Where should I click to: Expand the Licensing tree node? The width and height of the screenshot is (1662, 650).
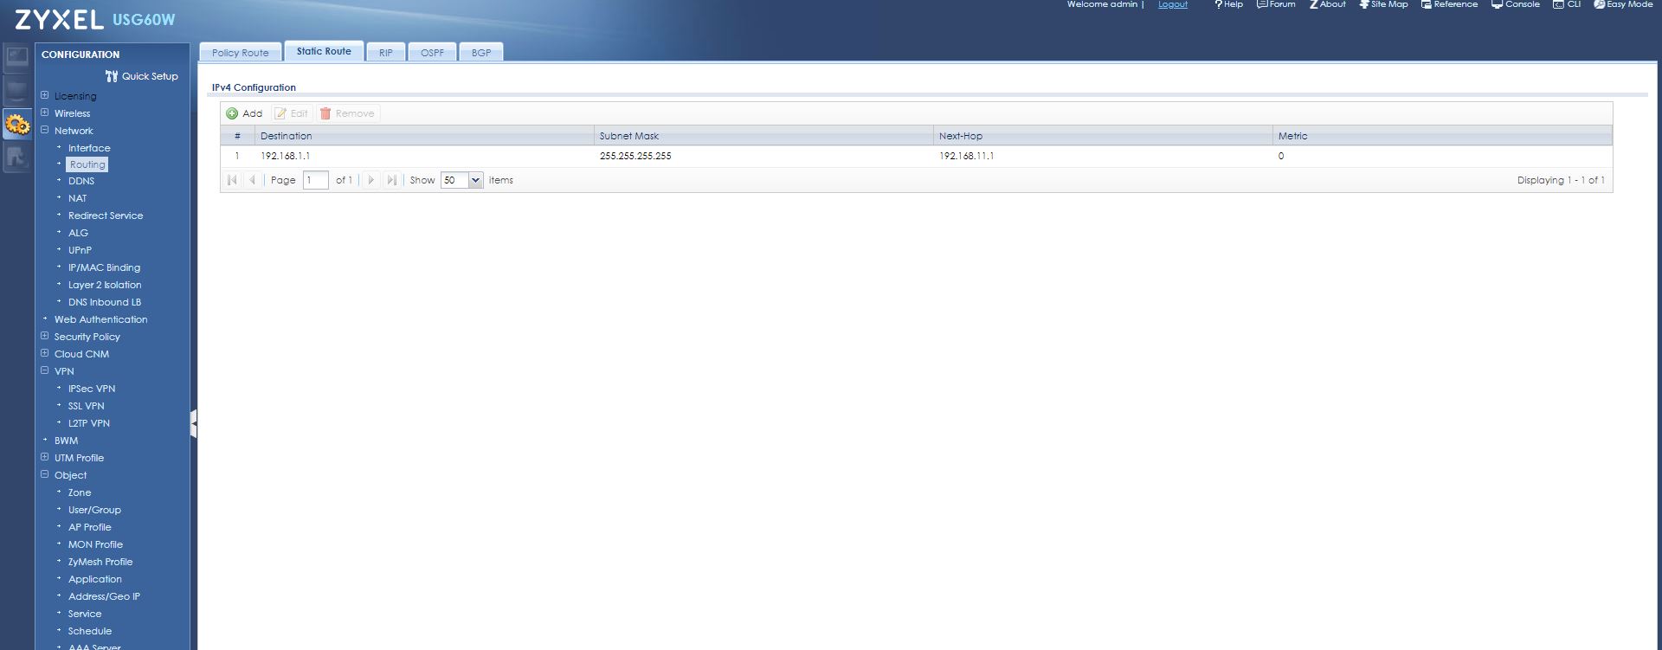click(x=45, y=95)
